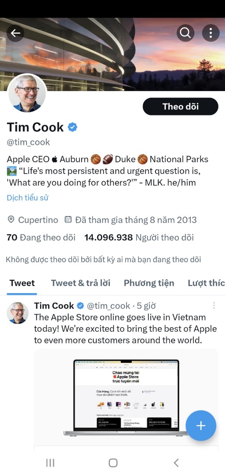Screen dimensions: 225x476
Task: Click Tim Cook's verified blue checkmark badge
Action: click(72, 127)
